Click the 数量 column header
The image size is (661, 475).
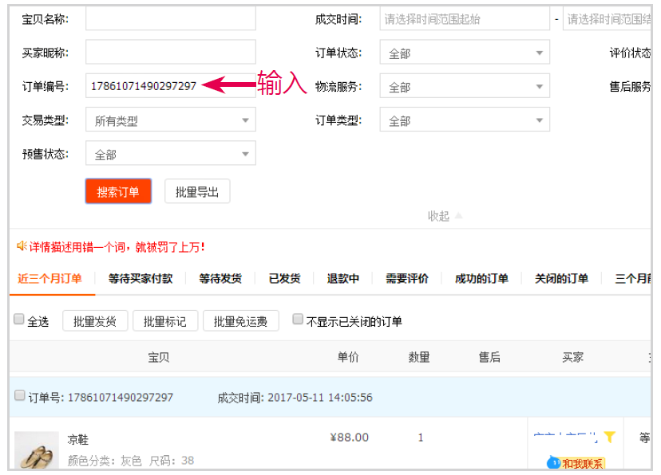(x=419, y=357)
